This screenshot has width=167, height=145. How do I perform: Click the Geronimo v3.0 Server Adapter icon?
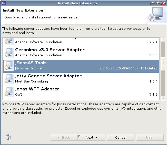click(9, 52)
